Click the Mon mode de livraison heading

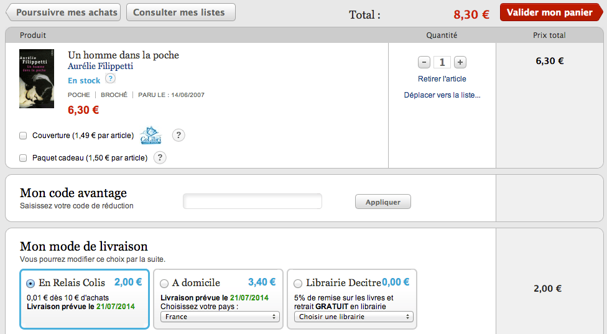(83, 246)
